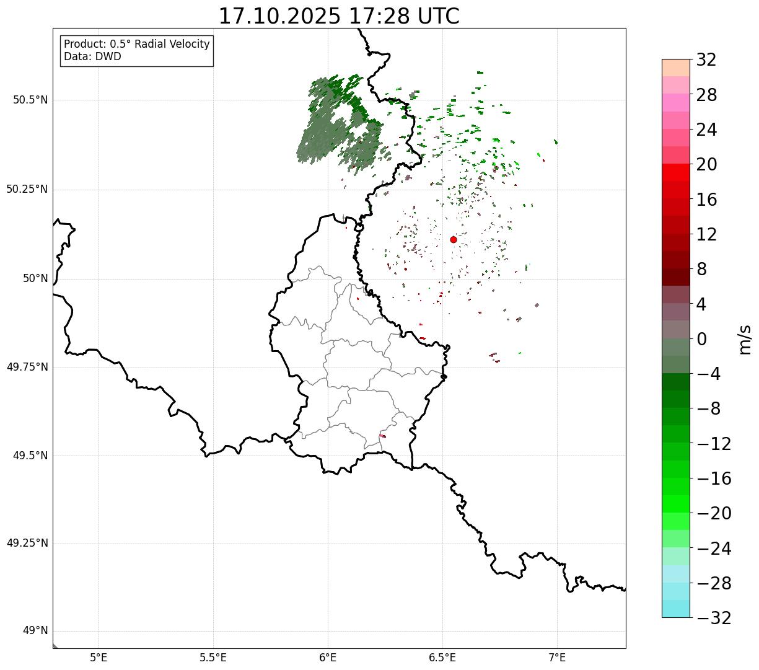Screen dimensions: 759x670
Task: Click the large gray-green radar echo cluster
Action: (x=340, y=124)
